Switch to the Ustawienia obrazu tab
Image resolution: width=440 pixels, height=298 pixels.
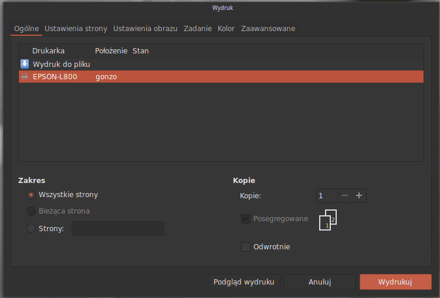145,29
